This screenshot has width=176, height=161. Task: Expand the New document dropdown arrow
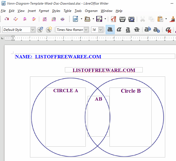81,19
